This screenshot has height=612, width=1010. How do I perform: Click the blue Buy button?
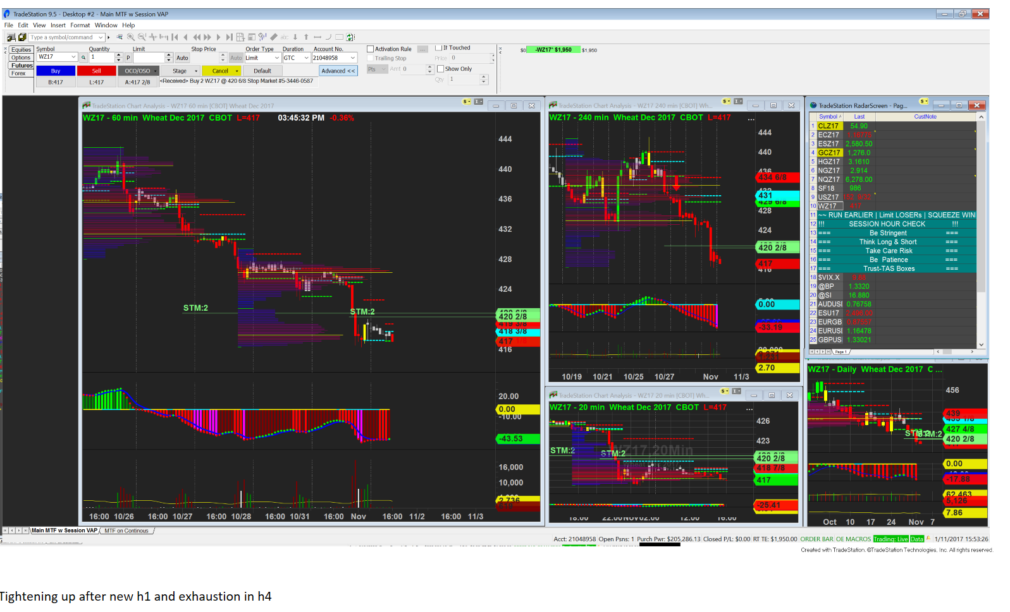[x=56, y=71]
